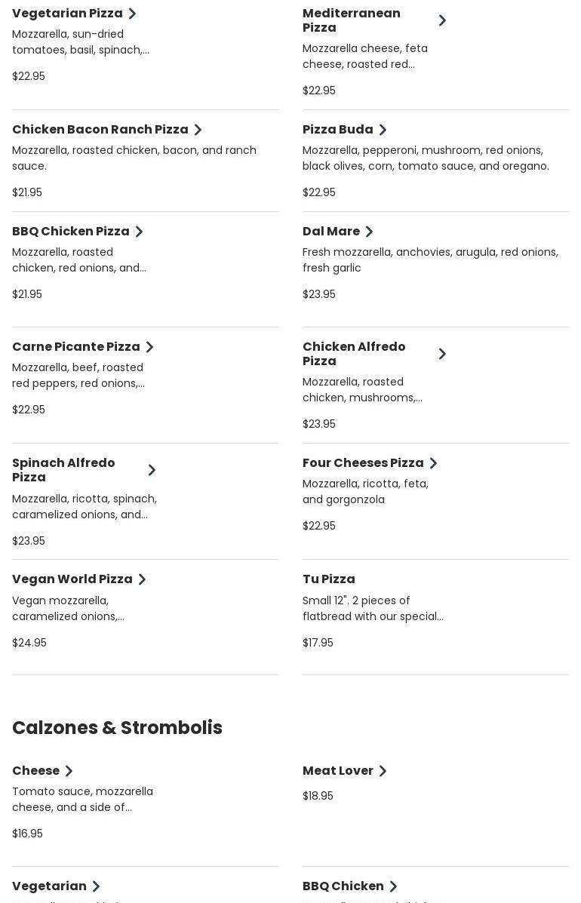This screenshot has width=581, height=903.
Task: Expand Spinach Alfredo Pizza via its chevron
Action: (152, 470)
